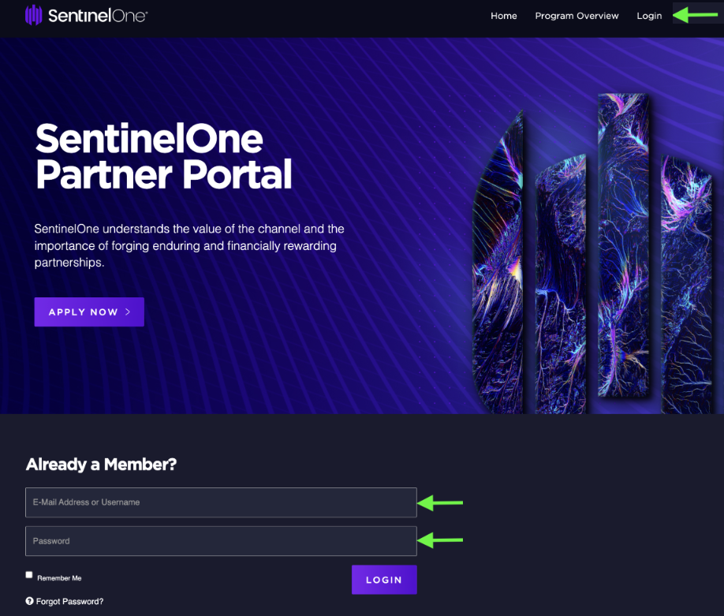Viewport: 724px width, 616px height.
Task: Toggle the Remember Me checkbox
Action: coord(29,575)
